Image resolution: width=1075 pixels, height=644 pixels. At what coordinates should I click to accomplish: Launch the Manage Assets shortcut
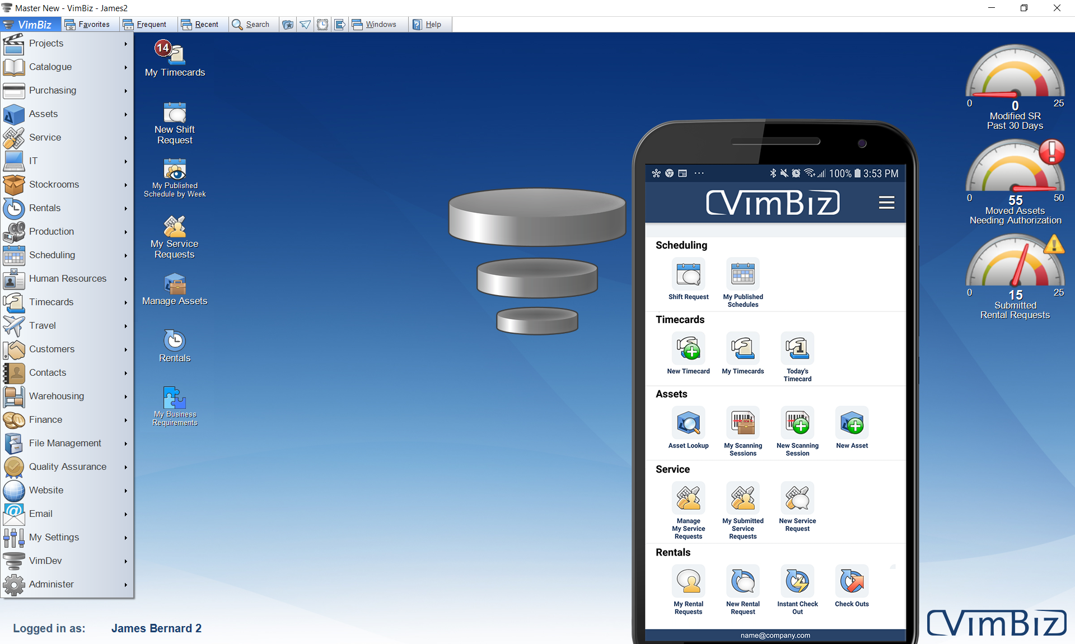point(175,287)
